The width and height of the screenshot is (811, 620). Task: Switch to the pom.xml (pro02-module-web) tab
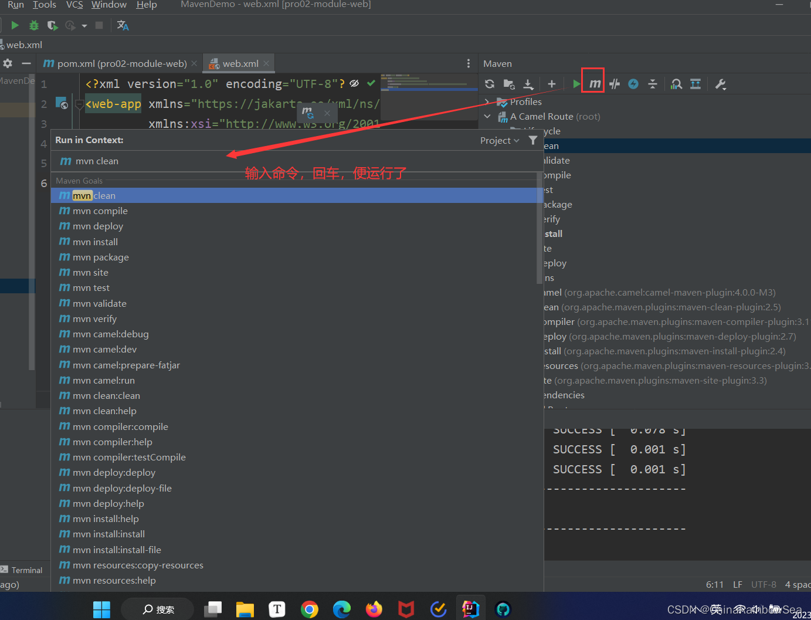click(x=116, y=63)
